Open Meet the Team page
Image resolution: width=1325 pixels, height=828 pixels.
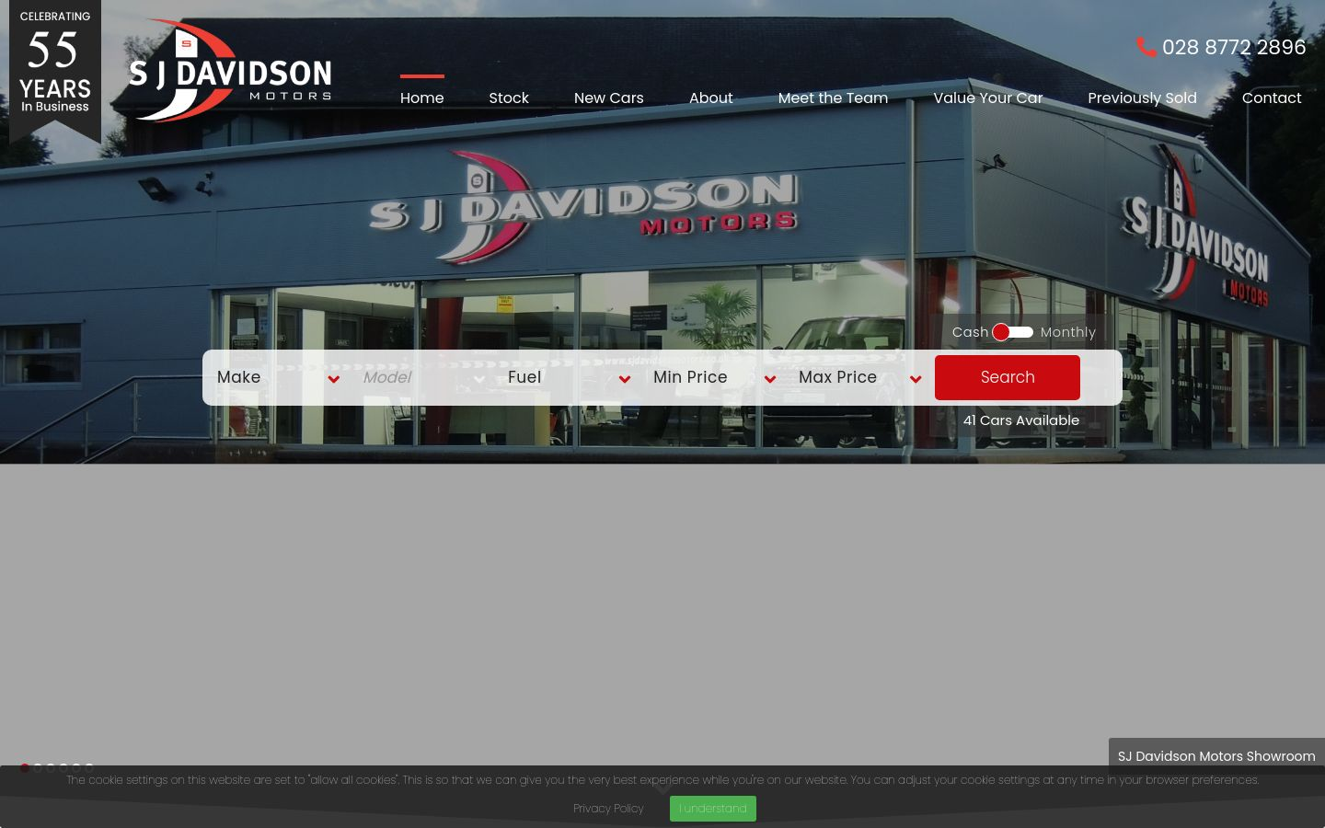click(833, 98)
